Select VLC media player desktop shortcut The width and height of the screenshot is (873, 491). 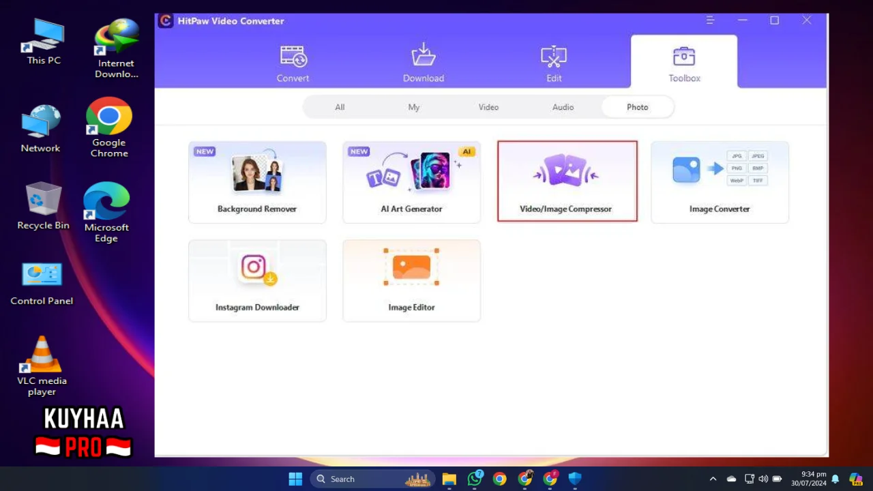[42, 366]
